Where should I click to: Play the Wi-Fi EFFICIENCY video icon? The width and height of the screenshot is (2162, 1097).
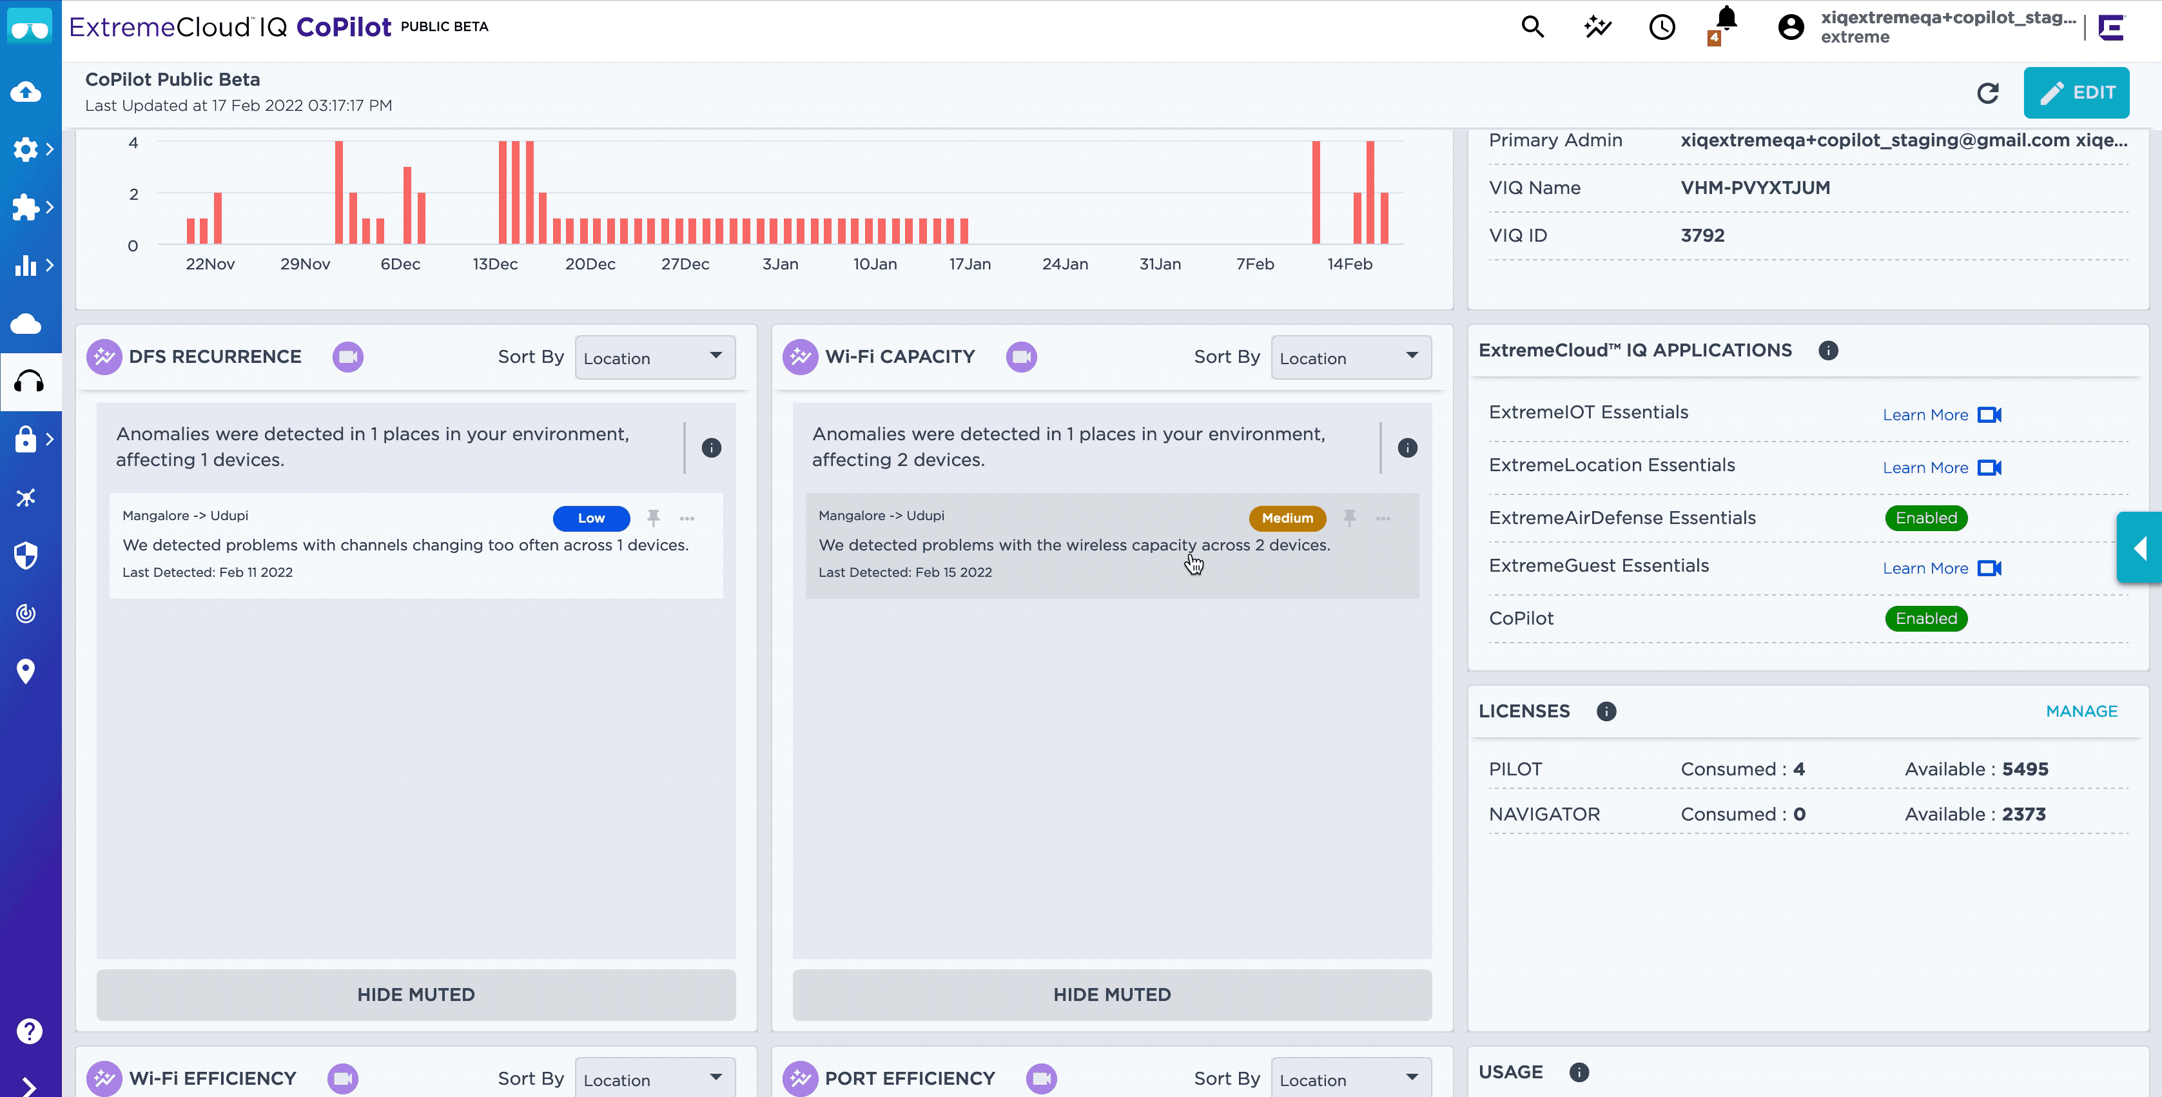pyautogui.click(x=342, y=1078)
